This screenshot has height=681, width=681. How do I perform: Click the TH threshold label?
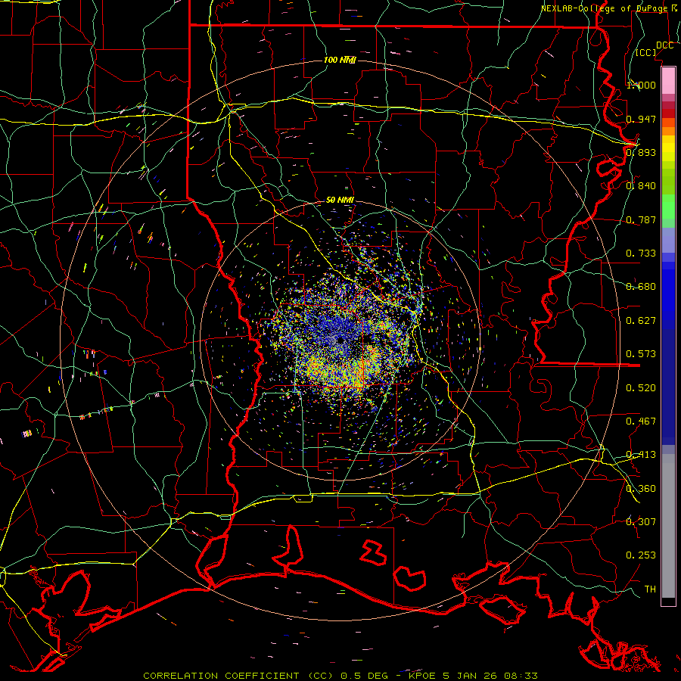click(650, 589)
